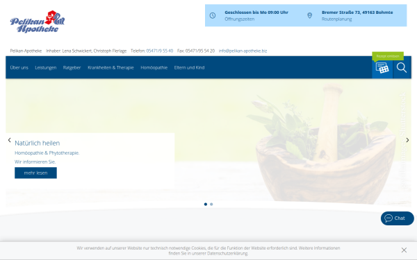Click the mehr lesen button

35,173
